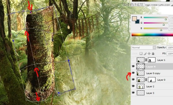This screenshot has height=105, width=173.
Task: Click the lock position cross-arrows icon
Action: [149, 54]
